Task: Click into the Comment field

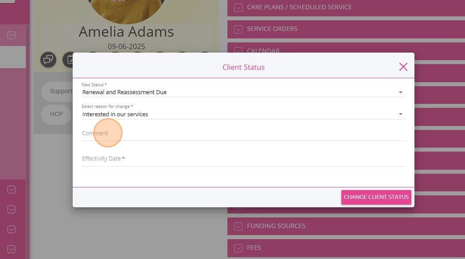Action: point(243,133)
